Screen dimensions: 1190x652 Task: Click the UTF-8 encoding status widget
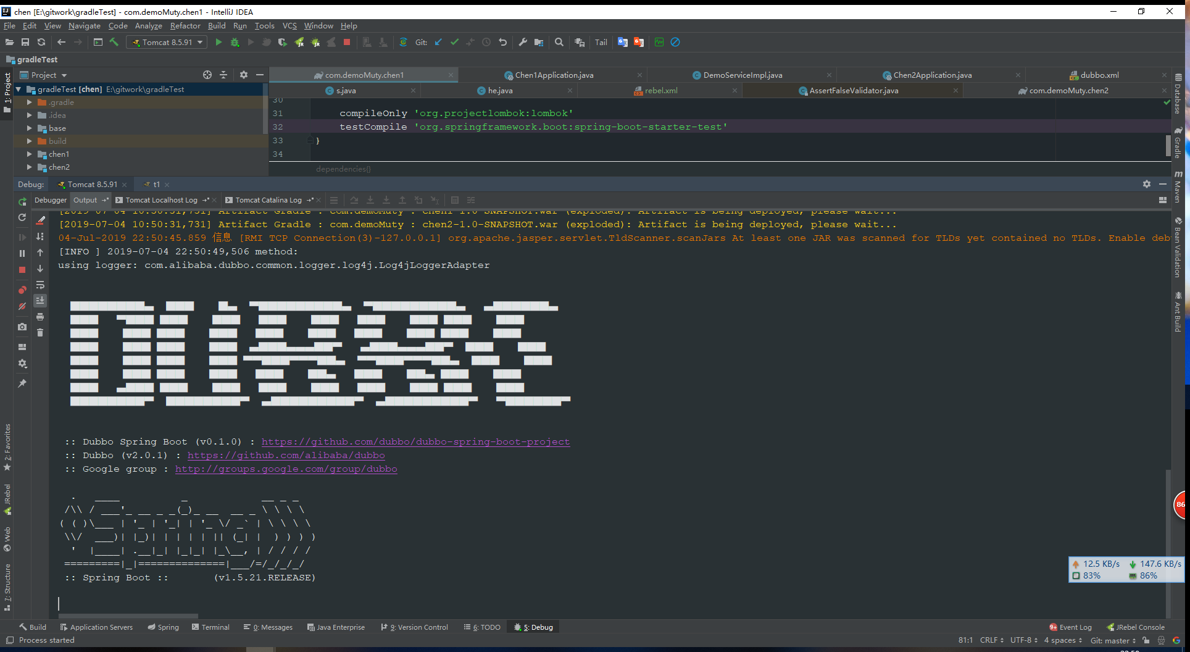1023,641
